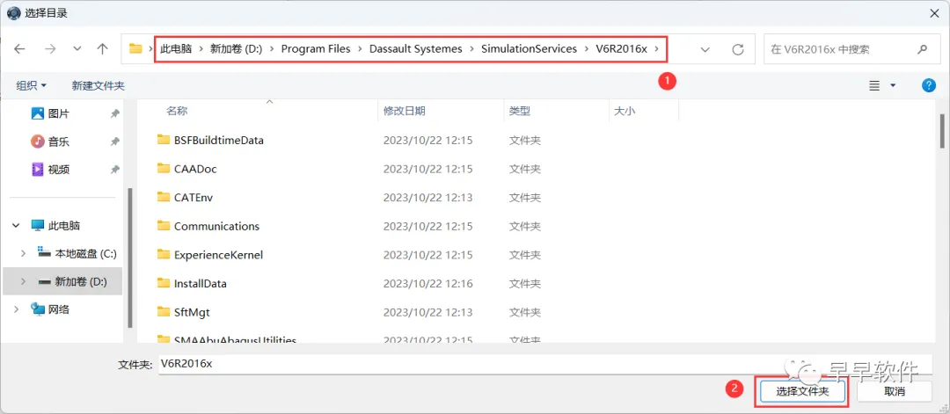The width and height of the screenshot is (950, 414).
Task: Select the CATEnv folder
Action: (x=194, y=197)
